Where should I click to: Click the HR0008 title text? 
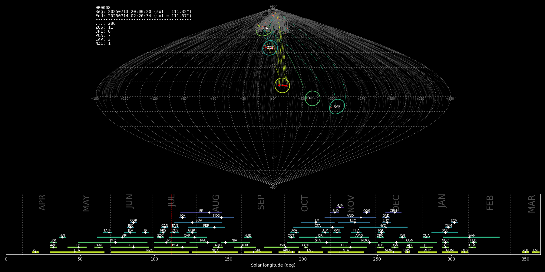(x=103, y=8)
